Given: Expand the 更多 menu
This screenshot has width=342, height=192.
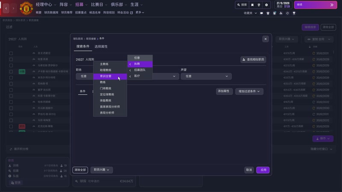Looking at the screenshot, I should (x=140, y=12).
